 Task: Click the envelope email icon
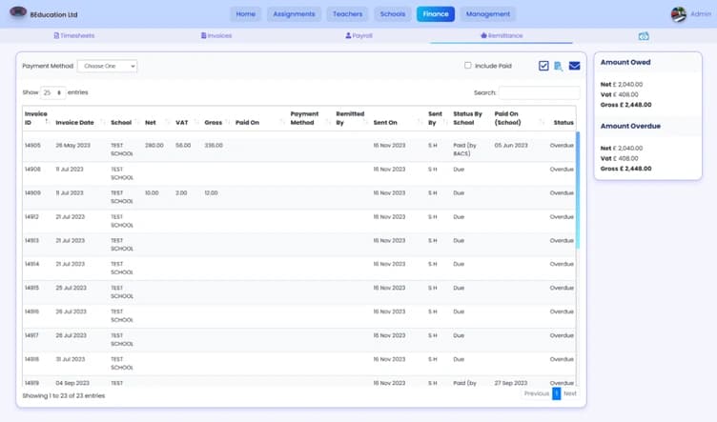574,66
